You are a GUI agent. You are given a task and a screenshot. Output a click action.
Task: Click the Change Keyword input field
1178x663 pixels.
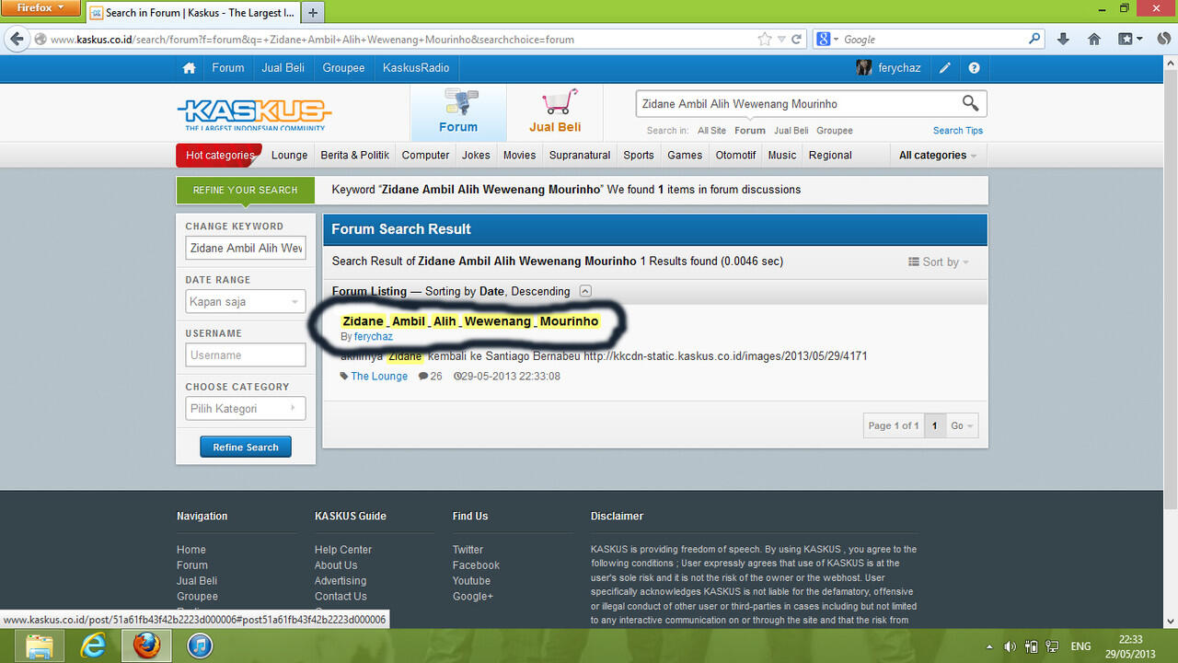pos(246,249)
